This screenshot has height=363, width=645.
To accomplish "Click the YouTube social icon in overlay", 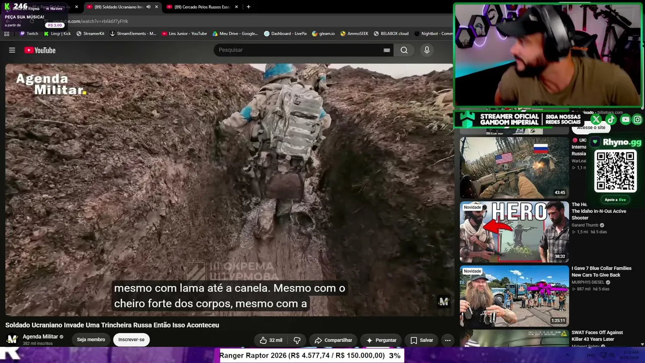I will 625,119.
